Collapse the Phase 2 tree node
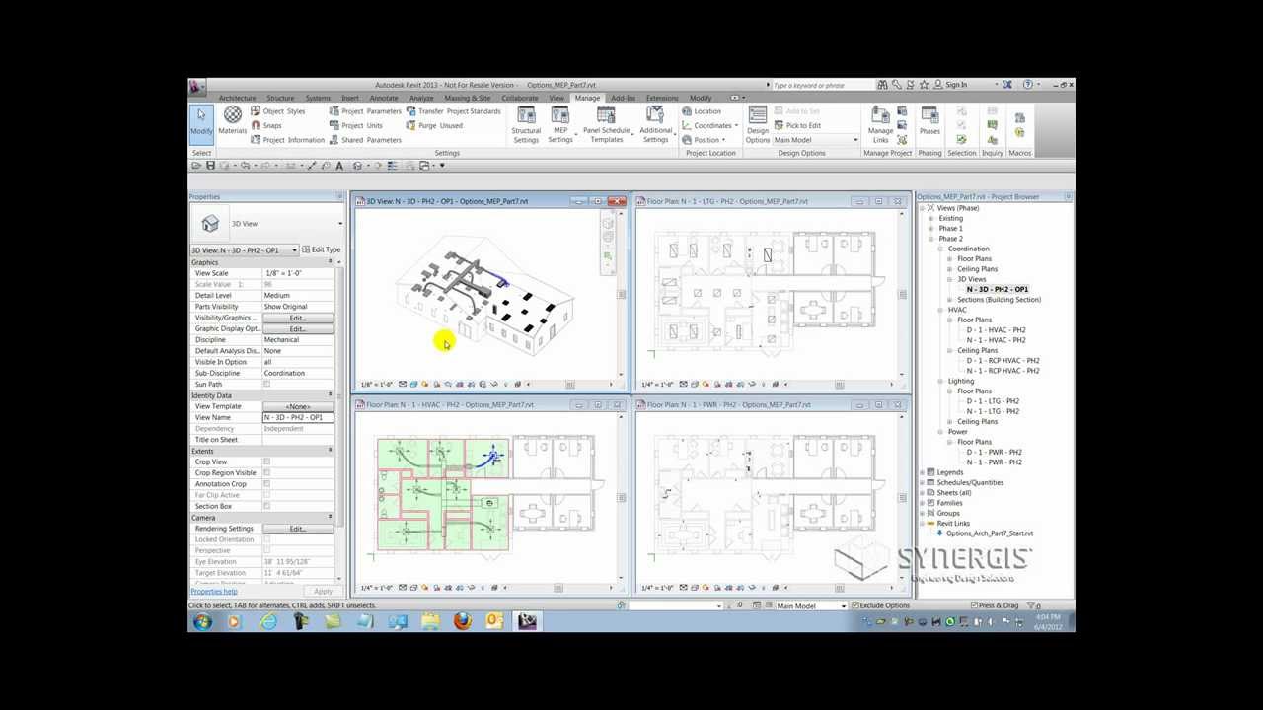The height and width of the screenshot is (710, 1263). [931, 239]
